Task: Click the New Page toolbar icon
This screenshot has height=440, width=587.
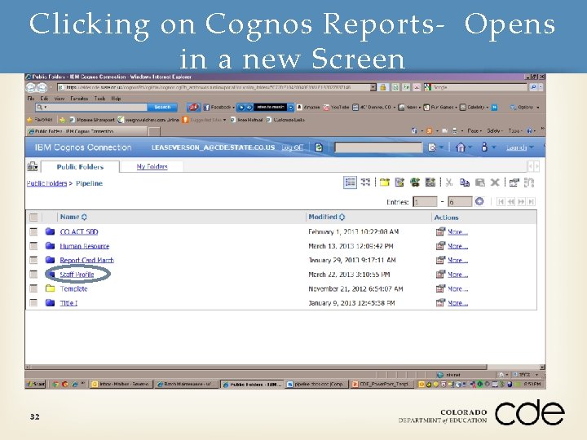Action: coord(430,183)
